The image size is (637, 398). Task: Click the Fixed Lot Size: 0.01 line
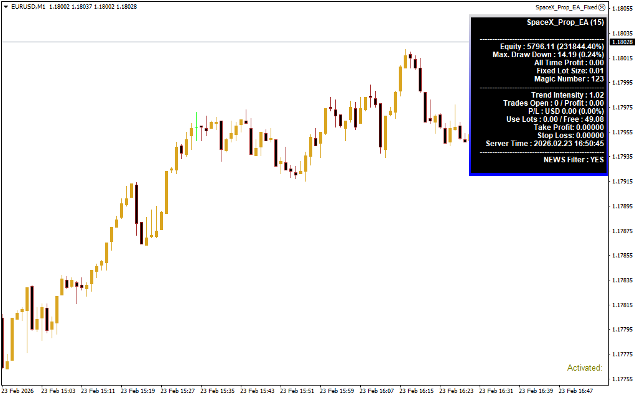tap(570, 71)
